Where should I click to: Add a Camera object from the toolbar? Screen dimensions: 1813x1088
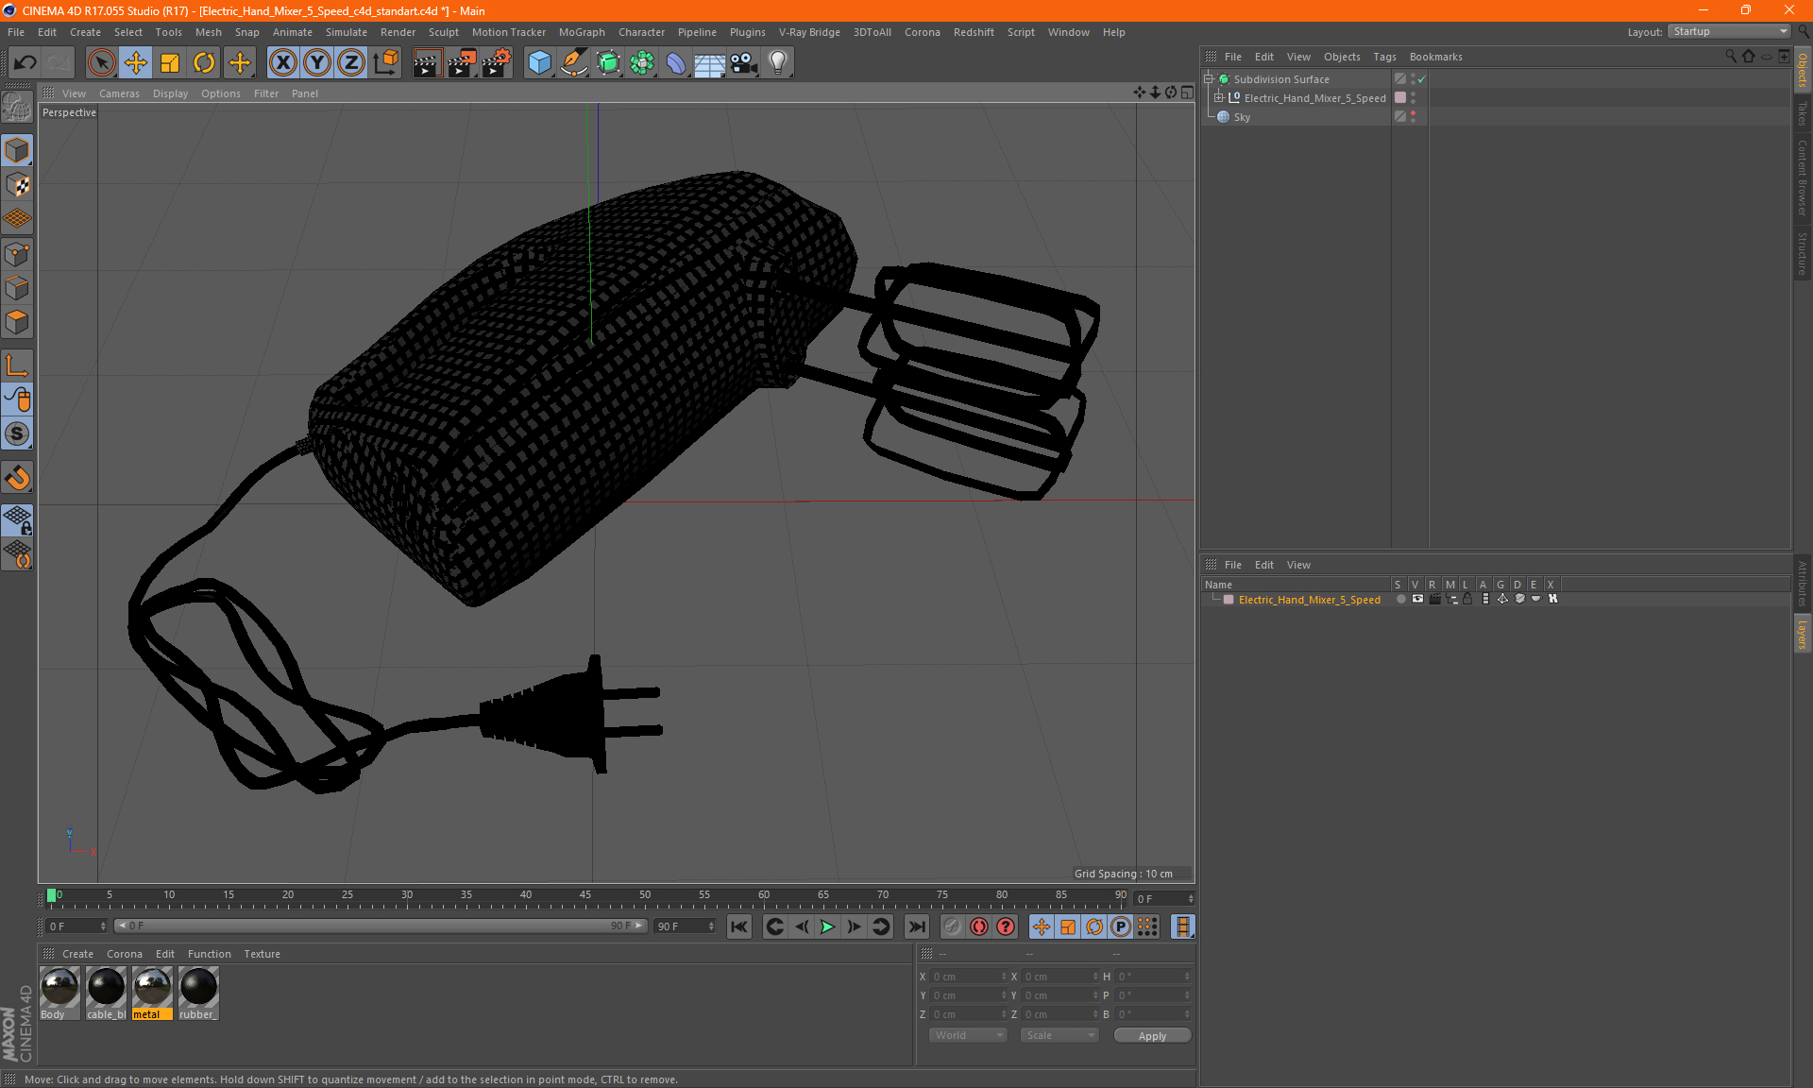tap(744, 63)
